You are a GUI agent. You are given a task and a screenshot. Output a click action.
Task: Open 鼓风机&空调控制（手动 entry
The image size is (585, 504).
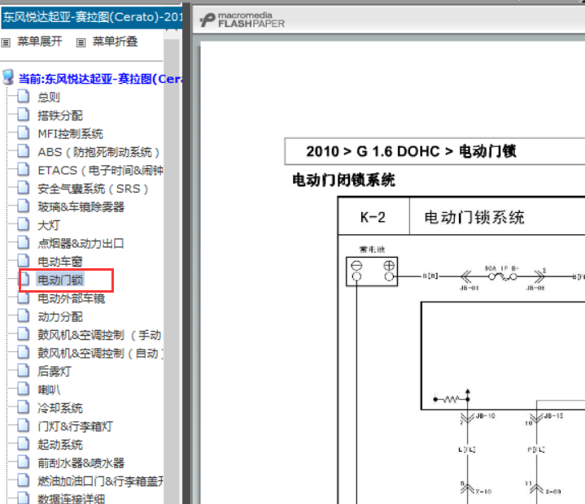[99, 335]
